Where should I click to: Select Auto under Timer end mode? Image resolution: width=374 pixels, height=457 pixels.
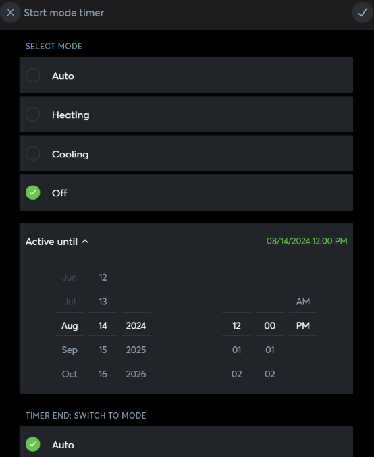pyautogui.click(x=186, y=442)
